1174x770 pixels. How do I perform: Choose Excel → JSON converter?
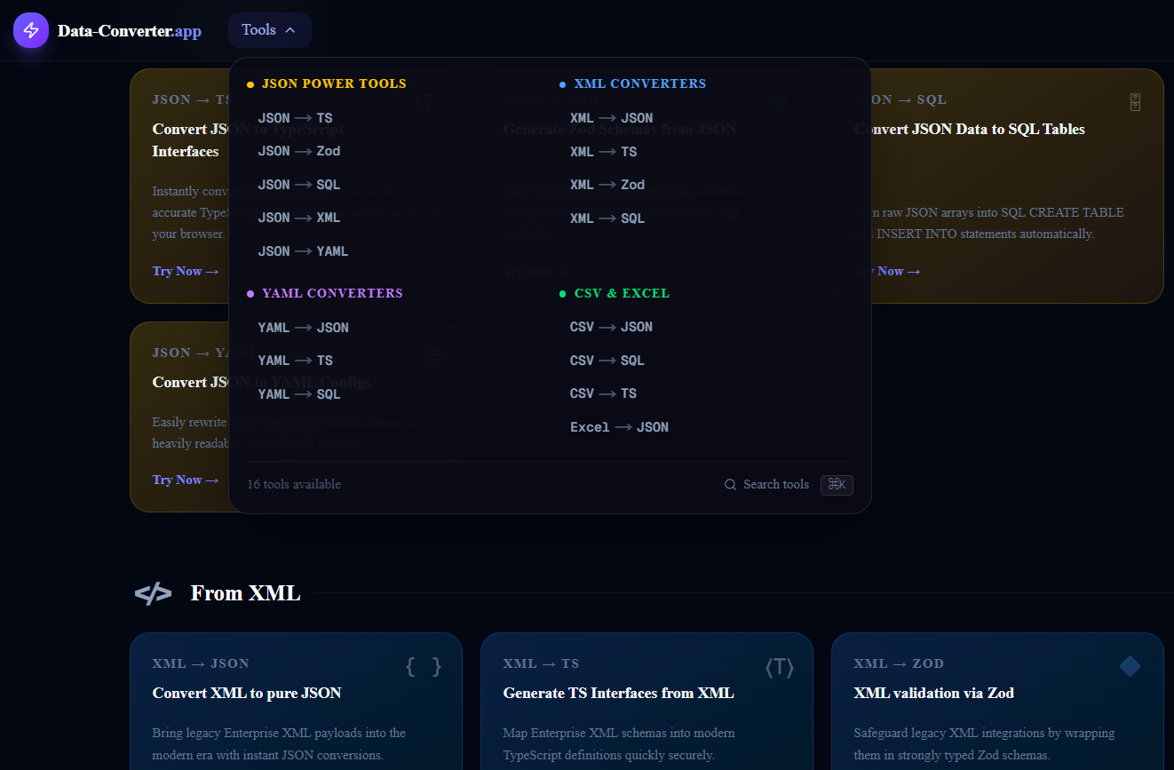pyautogui.click(x=619, y=427)
